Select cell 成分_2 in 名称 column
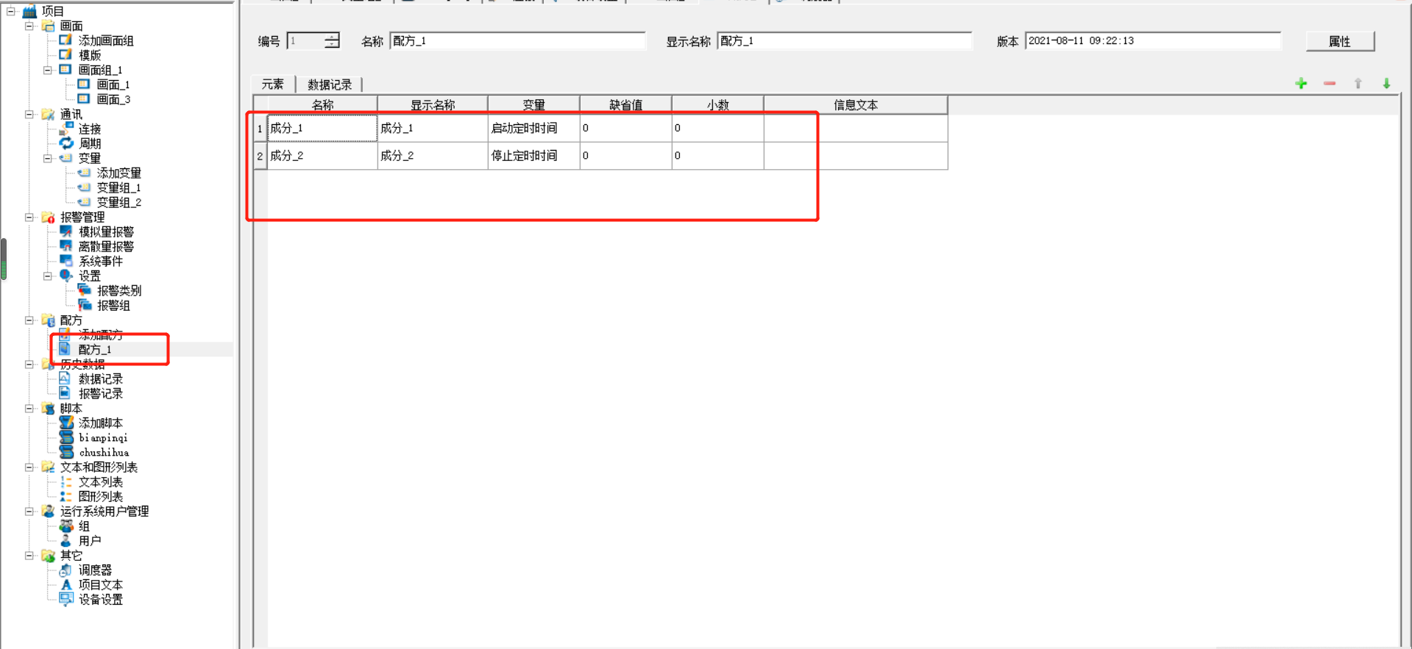Viewport: 1412px width, 649px height. coord(322,156)
